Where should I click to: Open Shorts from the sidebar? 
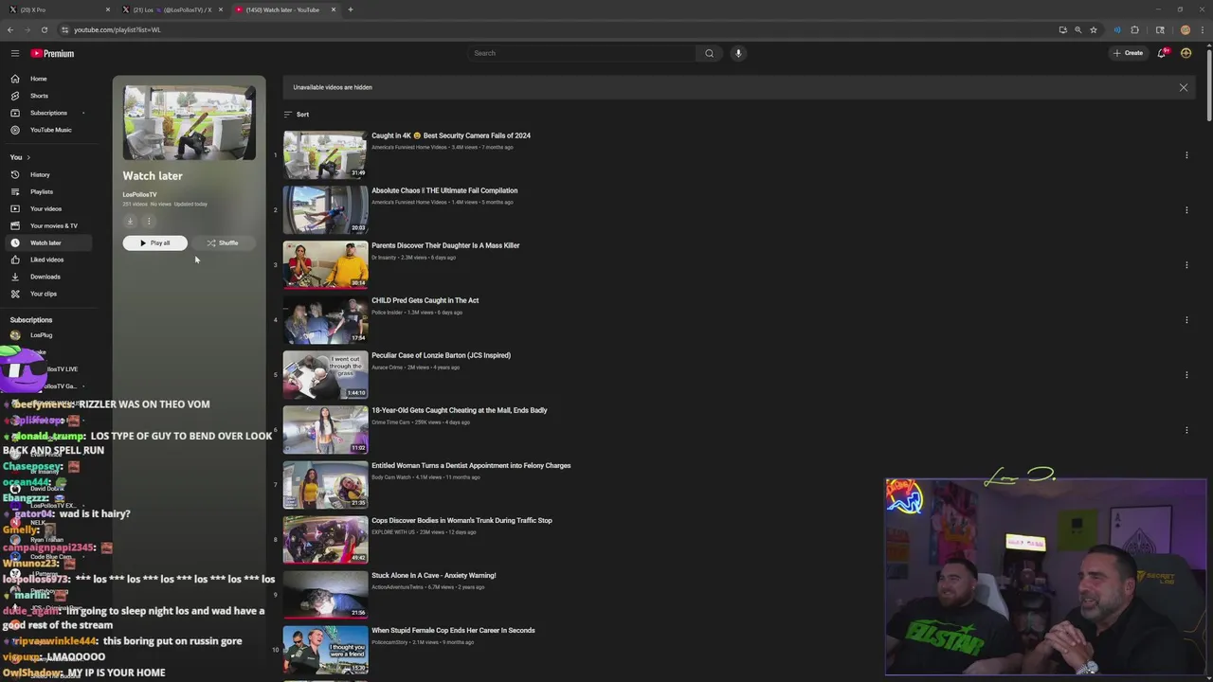coord(39,96)
